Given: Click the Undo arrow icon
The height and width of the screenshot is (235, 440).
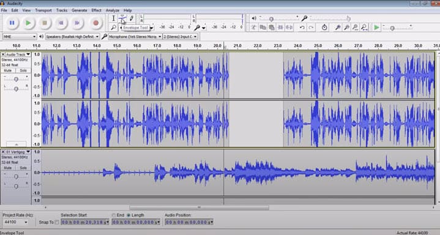Looking at the screenshot, I should click(x=302, y=28).
